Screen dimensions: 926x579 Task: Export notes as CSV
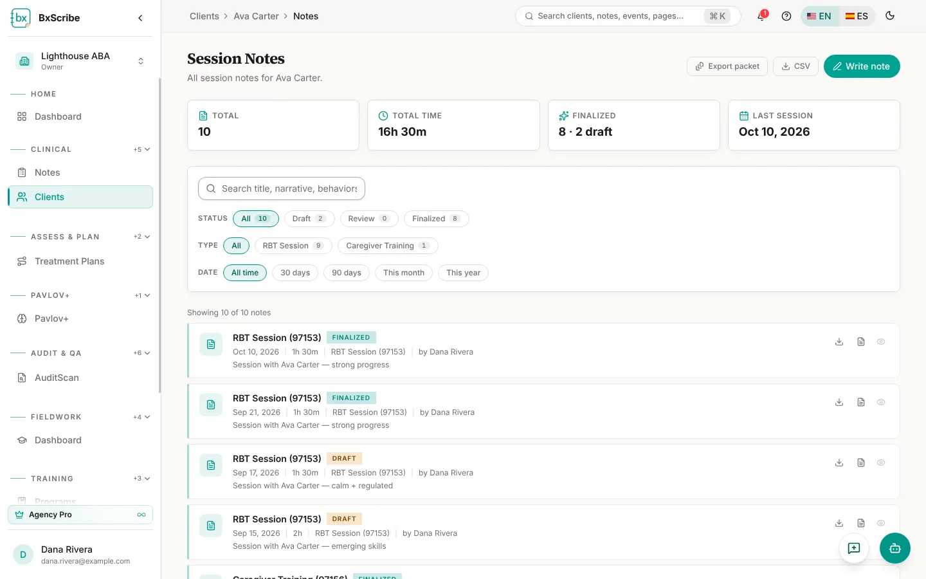[796, 66]
